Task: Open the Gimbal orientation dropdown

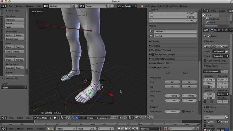Action: pos(92,118)
